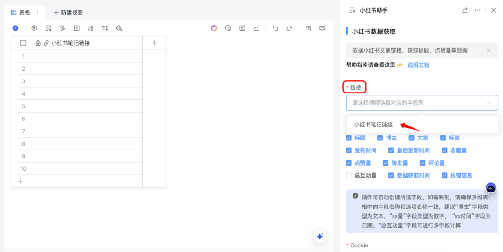The width and height of the screenshot is (503, 252).
Task: Click the share arrow icon in table toolbar
Action: tap(256, 28)
